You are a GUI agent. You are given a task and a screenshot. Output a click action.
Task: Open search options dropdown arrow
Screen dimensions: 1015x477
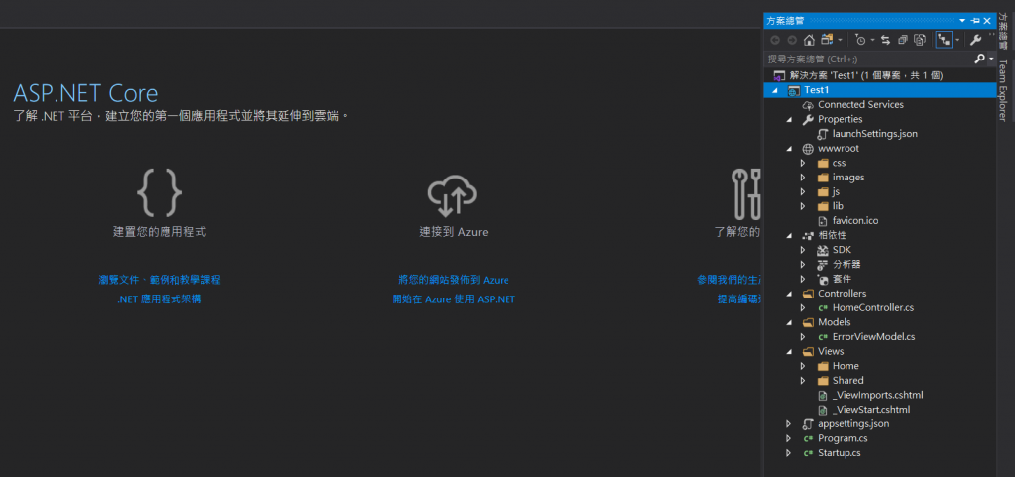click(x=991, y=59)
